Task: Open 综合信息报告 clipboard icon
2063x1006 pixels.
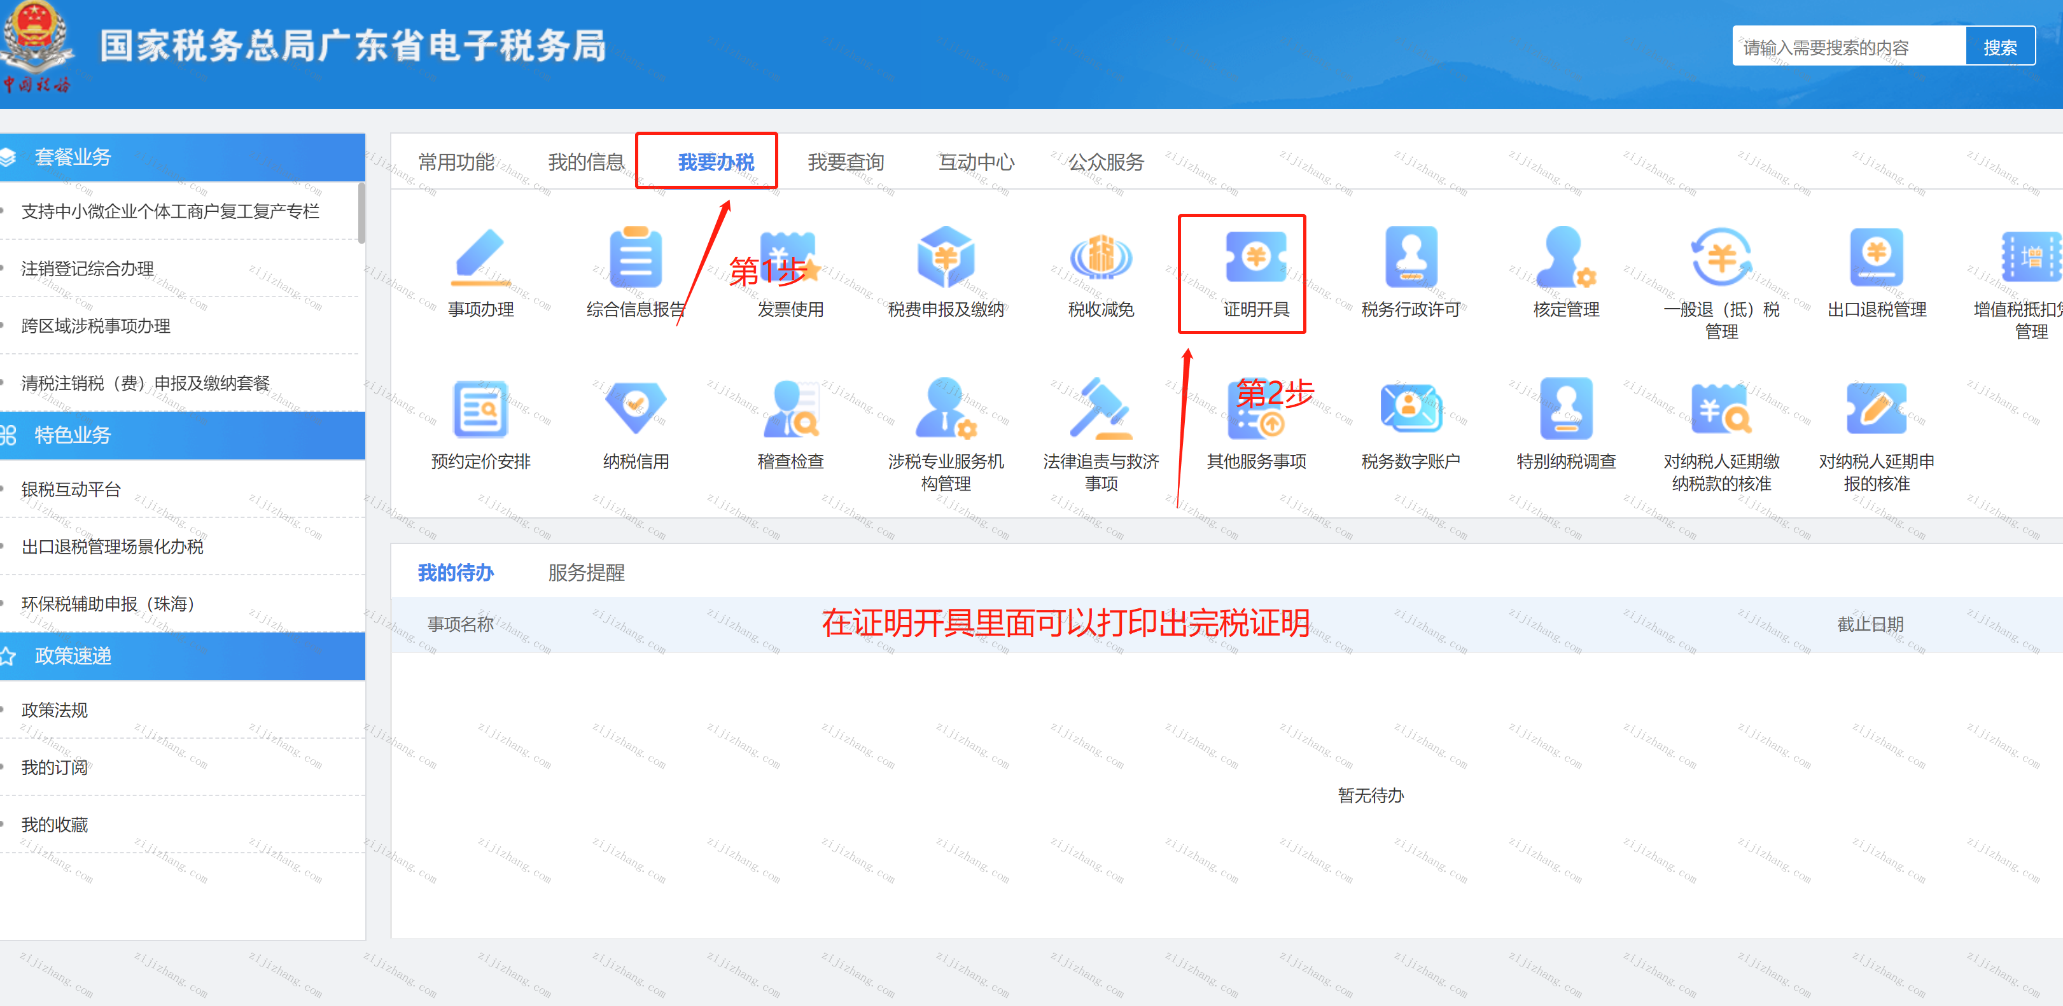Action: click(x=636, y=258)
